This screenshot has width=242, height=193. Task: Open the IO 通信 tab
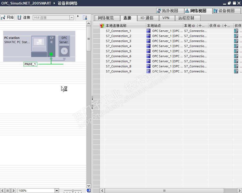[148, 18]
